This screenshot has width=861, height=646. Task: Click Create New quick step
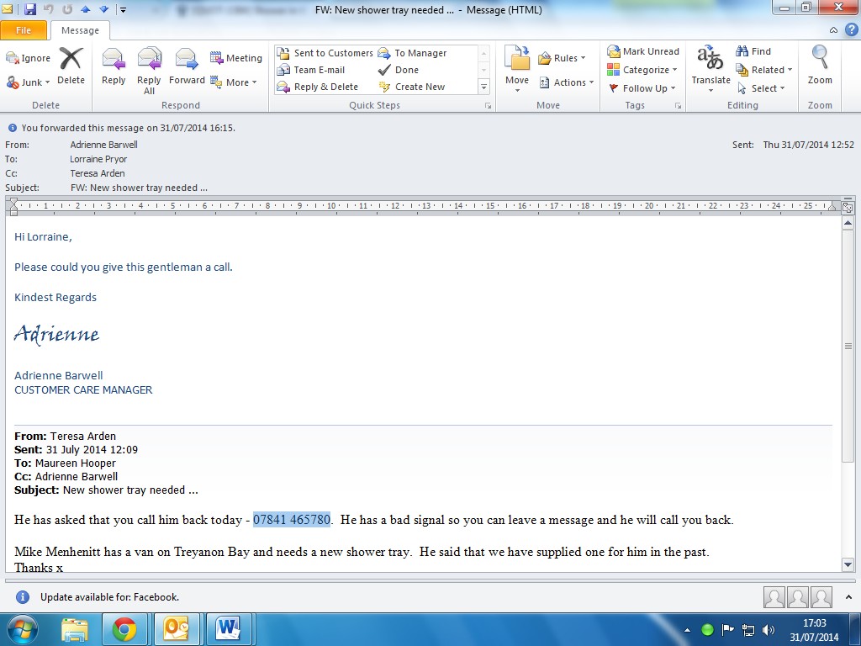click(x=412, y=87)
